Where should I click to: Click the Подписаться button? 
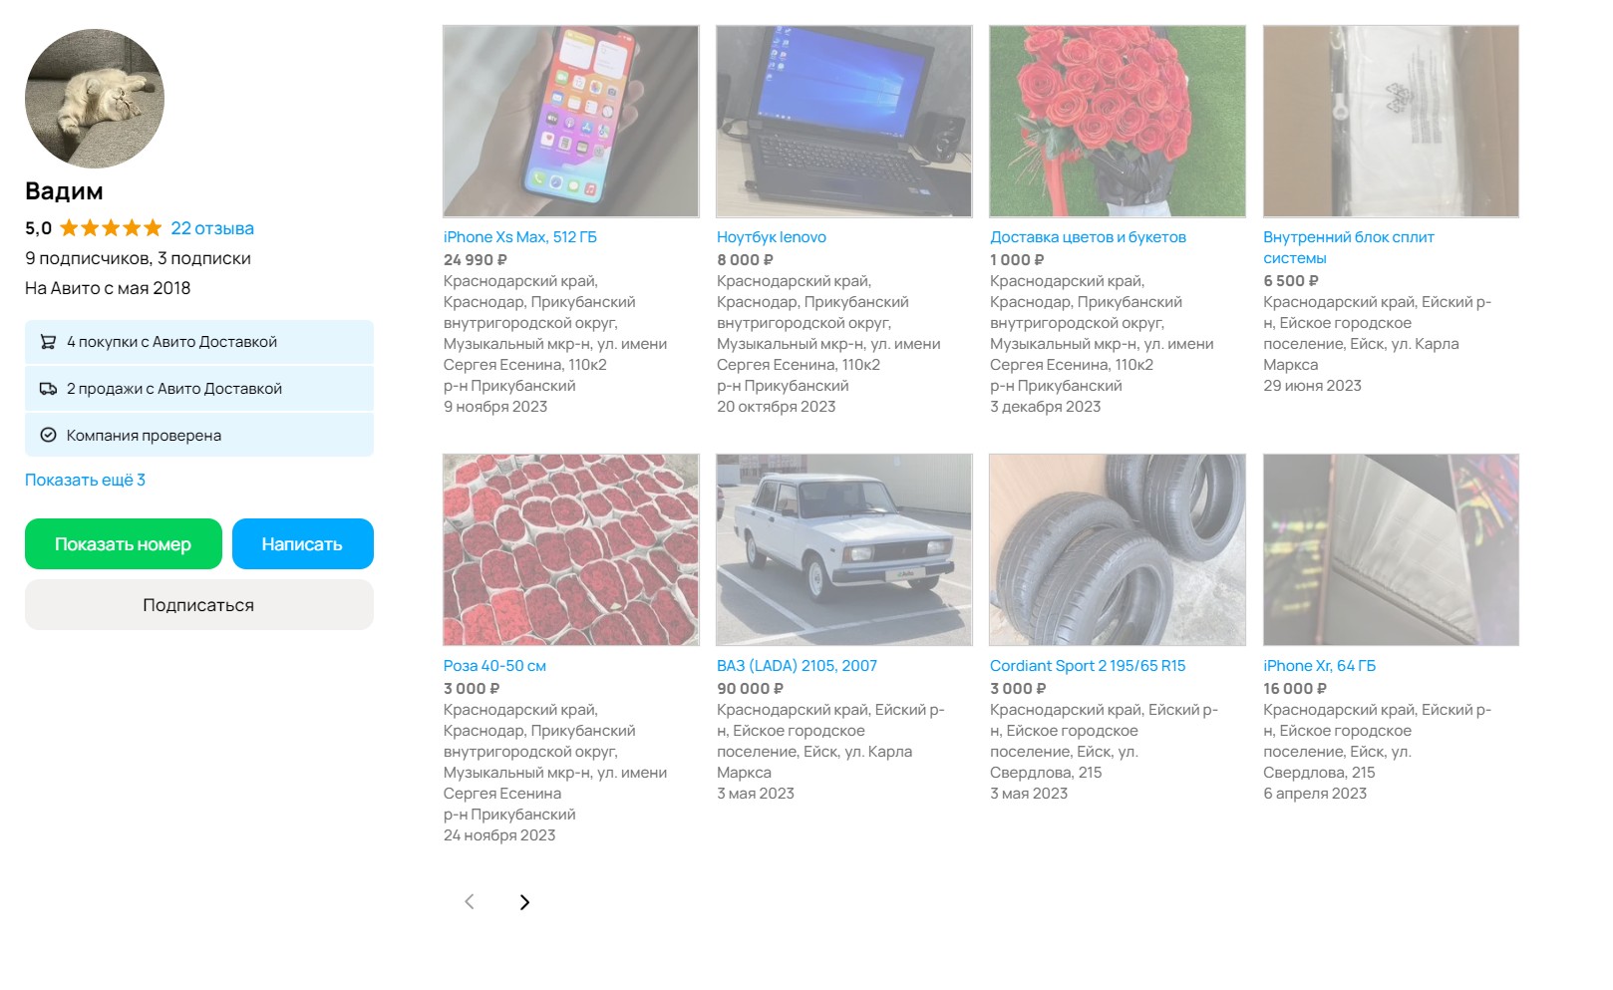click(x=199, y=605)
